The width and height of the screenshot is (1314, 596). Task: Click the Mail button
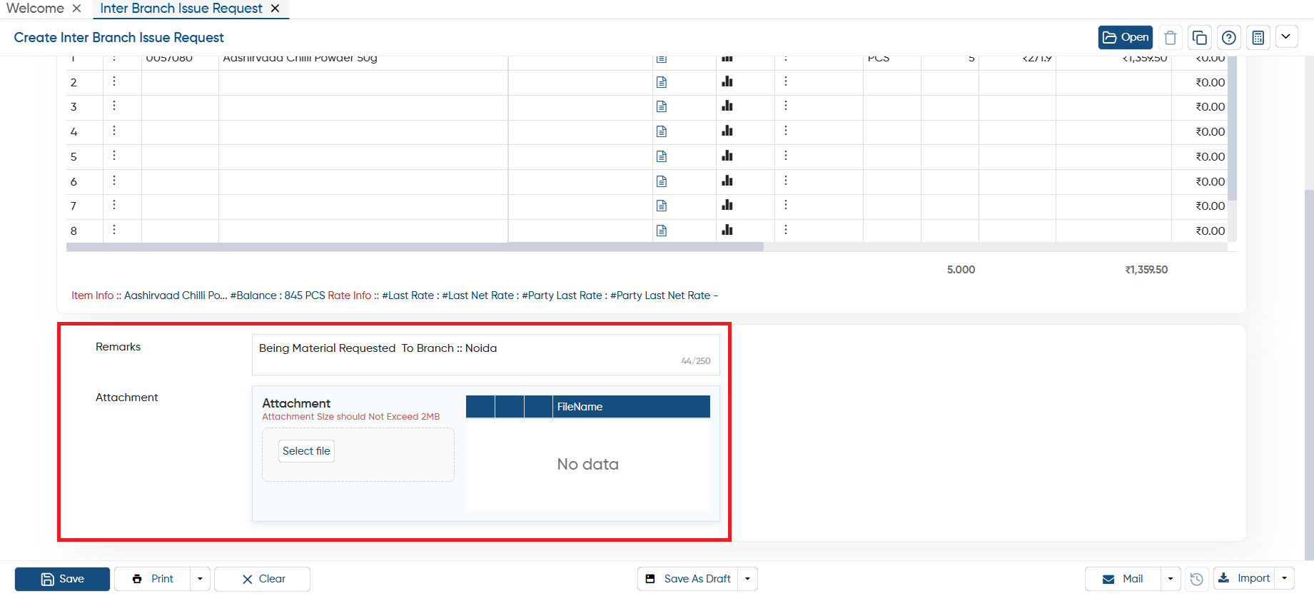(1123, 579)
